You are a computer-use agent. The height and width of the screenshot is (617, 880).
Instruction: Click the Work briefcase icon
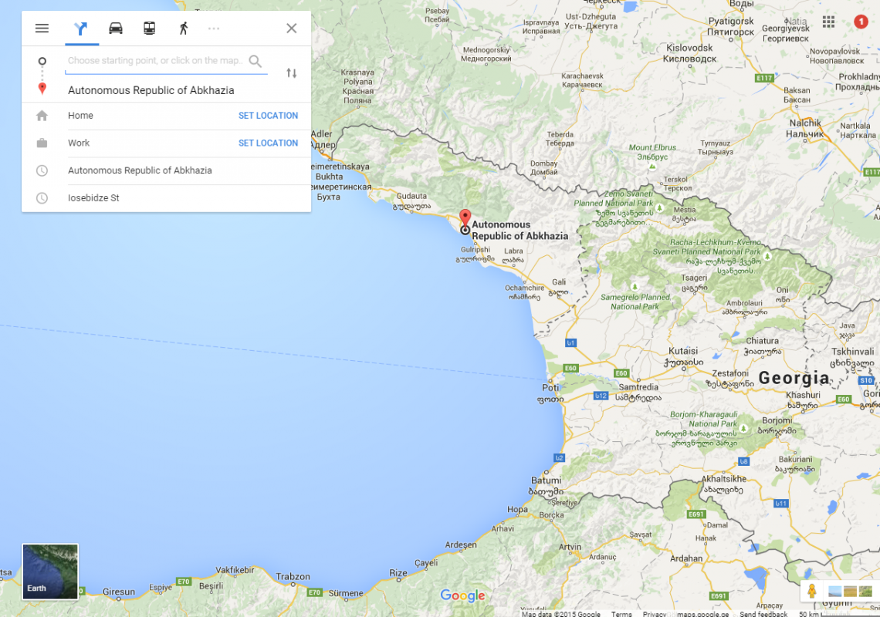(42, 143)
